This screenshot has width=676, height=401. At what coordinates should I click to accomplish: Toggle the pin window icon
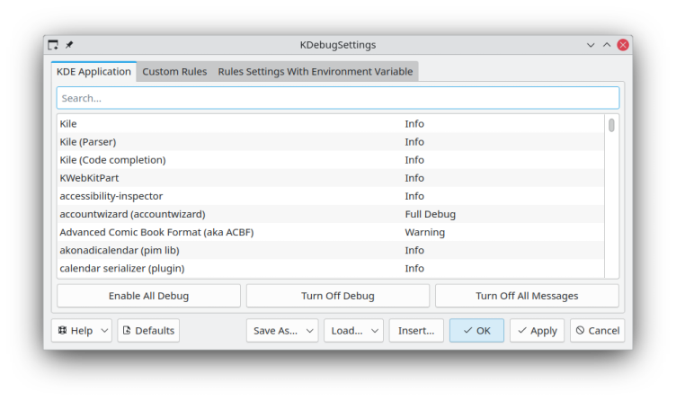pyautogui.click(x=69, y=45)
